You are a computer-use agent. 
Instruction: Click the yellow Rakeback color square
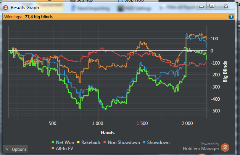coord(78,142)
